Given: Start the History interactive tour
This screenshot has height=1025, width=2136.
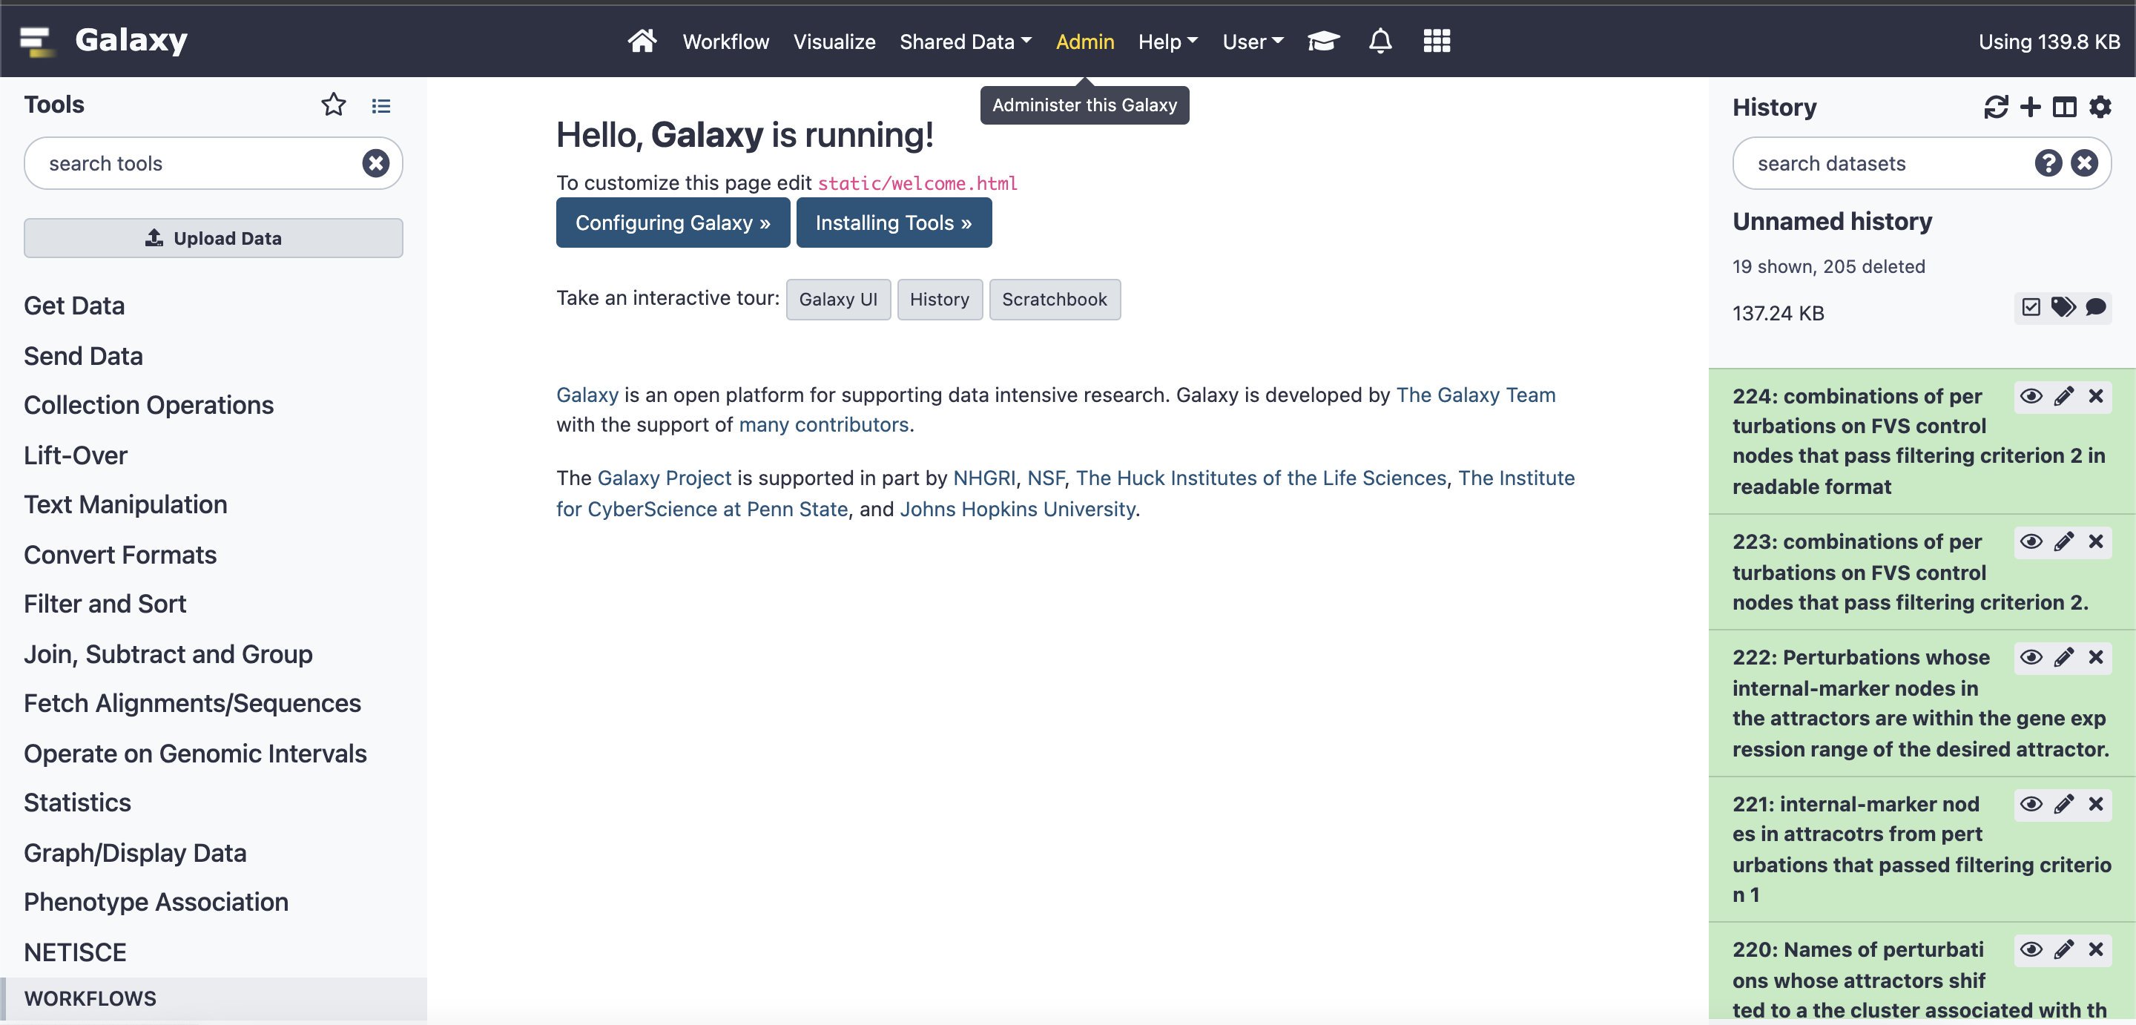Looking at the screenshot, I should pyautogui.click(x=939, y=300).
